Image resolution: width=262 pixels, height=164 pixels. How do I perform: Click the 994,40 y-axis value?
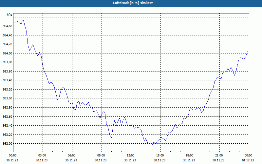tap(8, 35)
